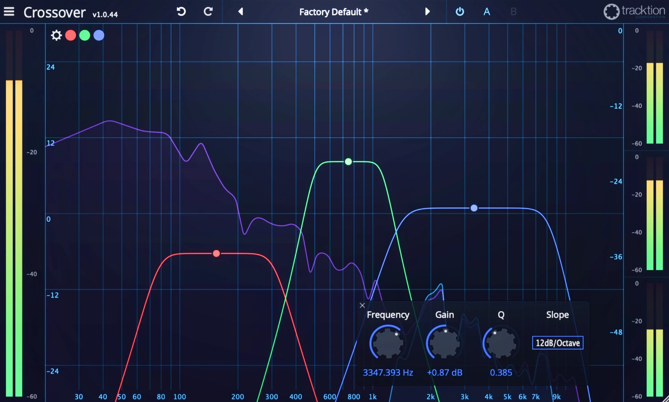The width and height of the screenshot is (669, 402).
Task: Open the display settings gear icon
Action: click(56, 35)
